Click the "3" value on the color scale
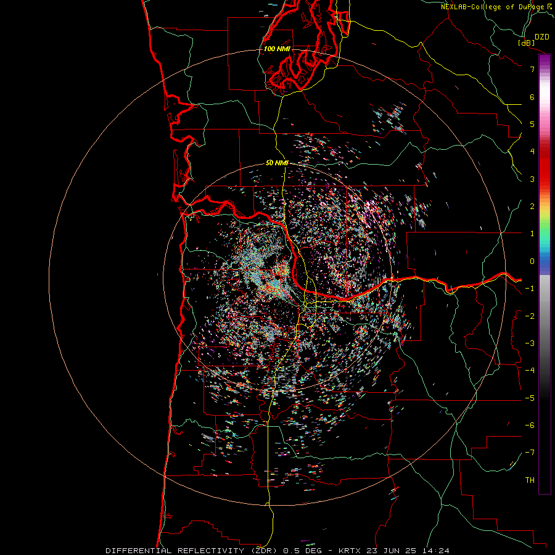This screenshot has width=555, height=555. [x=532, y=179]
